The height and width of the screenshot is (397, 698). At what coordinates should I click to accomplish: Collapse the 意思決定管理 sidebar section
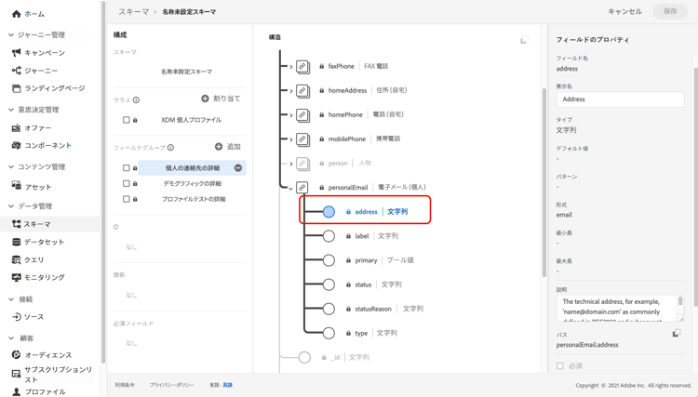pos(11,110)
